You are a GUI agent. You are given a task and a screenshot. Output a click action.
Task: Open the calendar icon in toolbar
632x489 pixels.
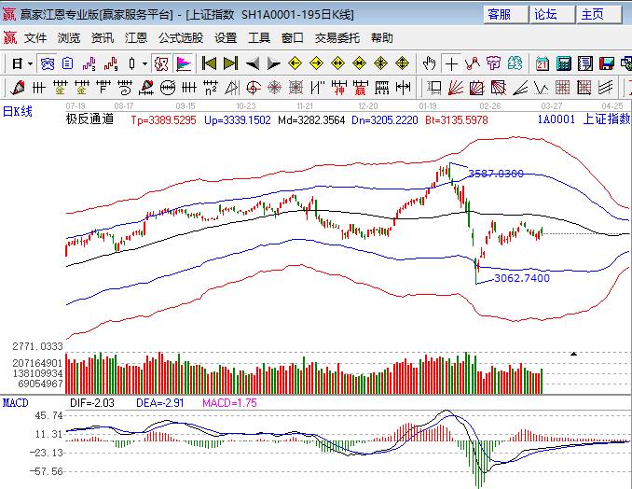pos(543,63)
